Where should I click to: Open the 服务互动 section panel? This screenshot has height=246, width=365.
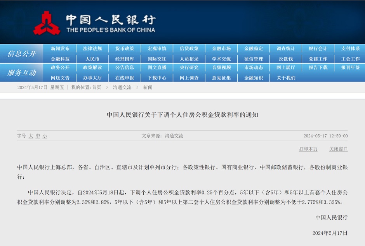coord(22,73)
